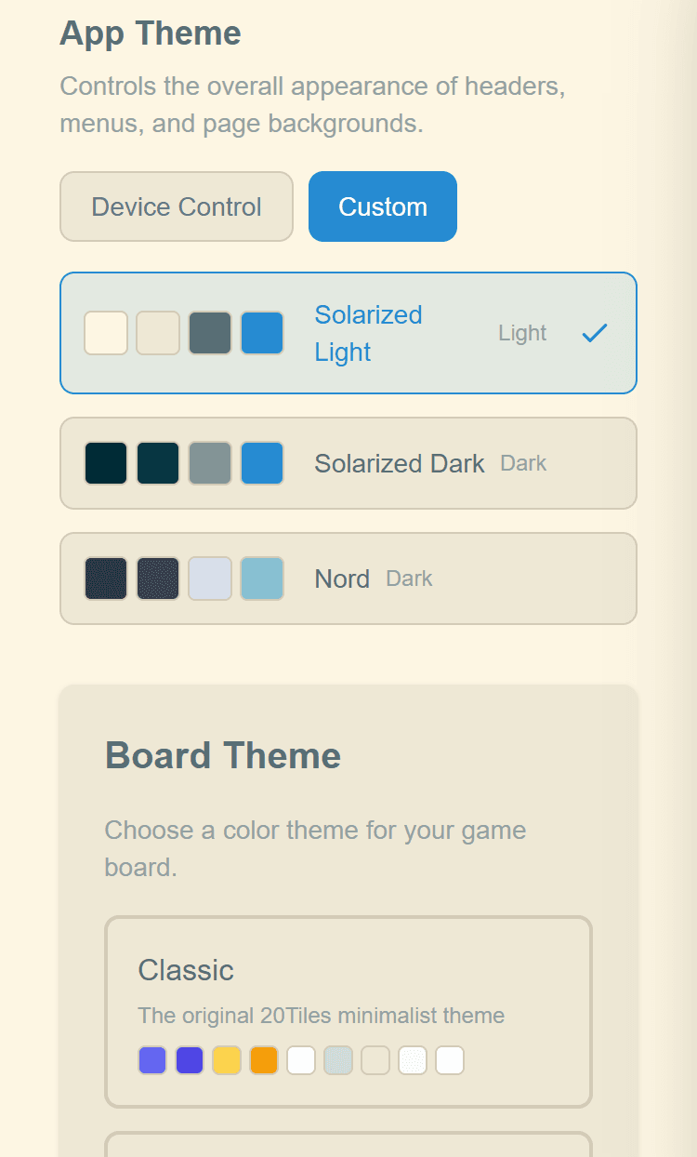Viewport: 697px width, 1157px height.
Task: Click the orange swatch in Classic theme
Action: (x=264, y=1059)
